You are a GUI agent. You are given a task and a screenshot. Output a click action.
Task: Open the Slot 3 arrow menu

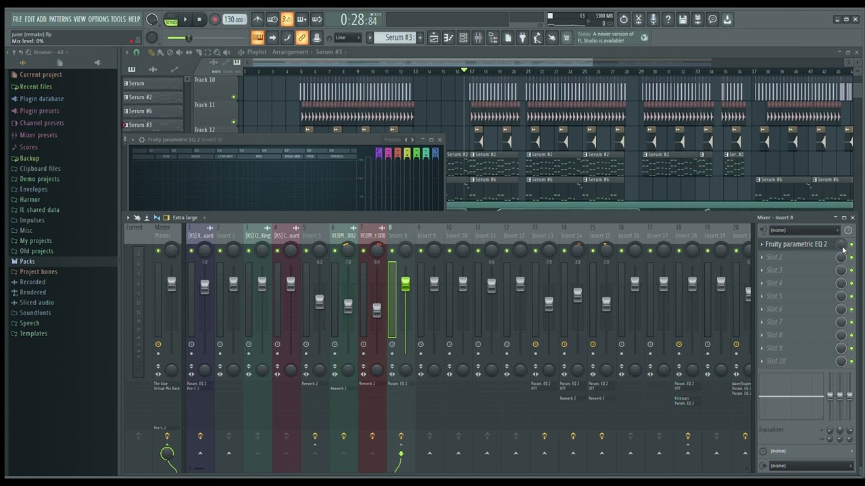coord(762,270)
